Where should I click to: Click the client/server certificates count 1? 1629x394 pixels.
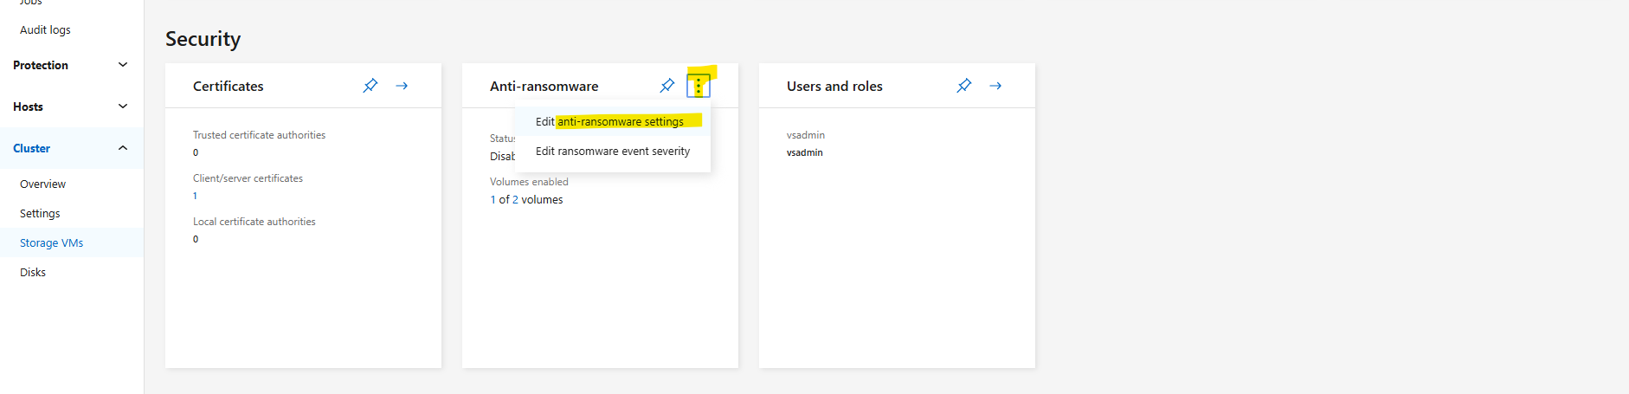click(x=195, y=196)
